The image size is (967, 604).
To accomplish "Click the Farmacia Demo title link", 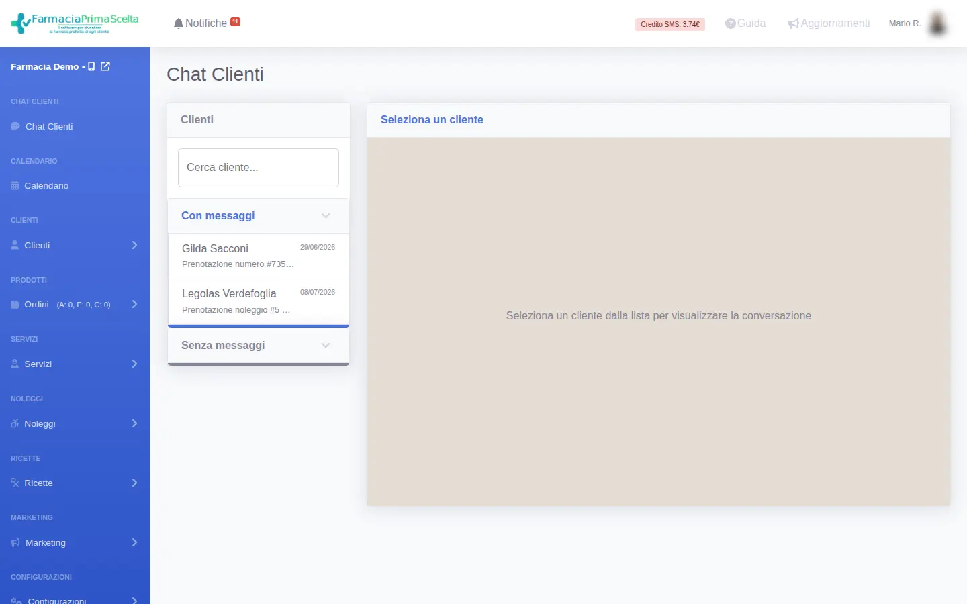I will pyautogui.click(x=45, y=66).
